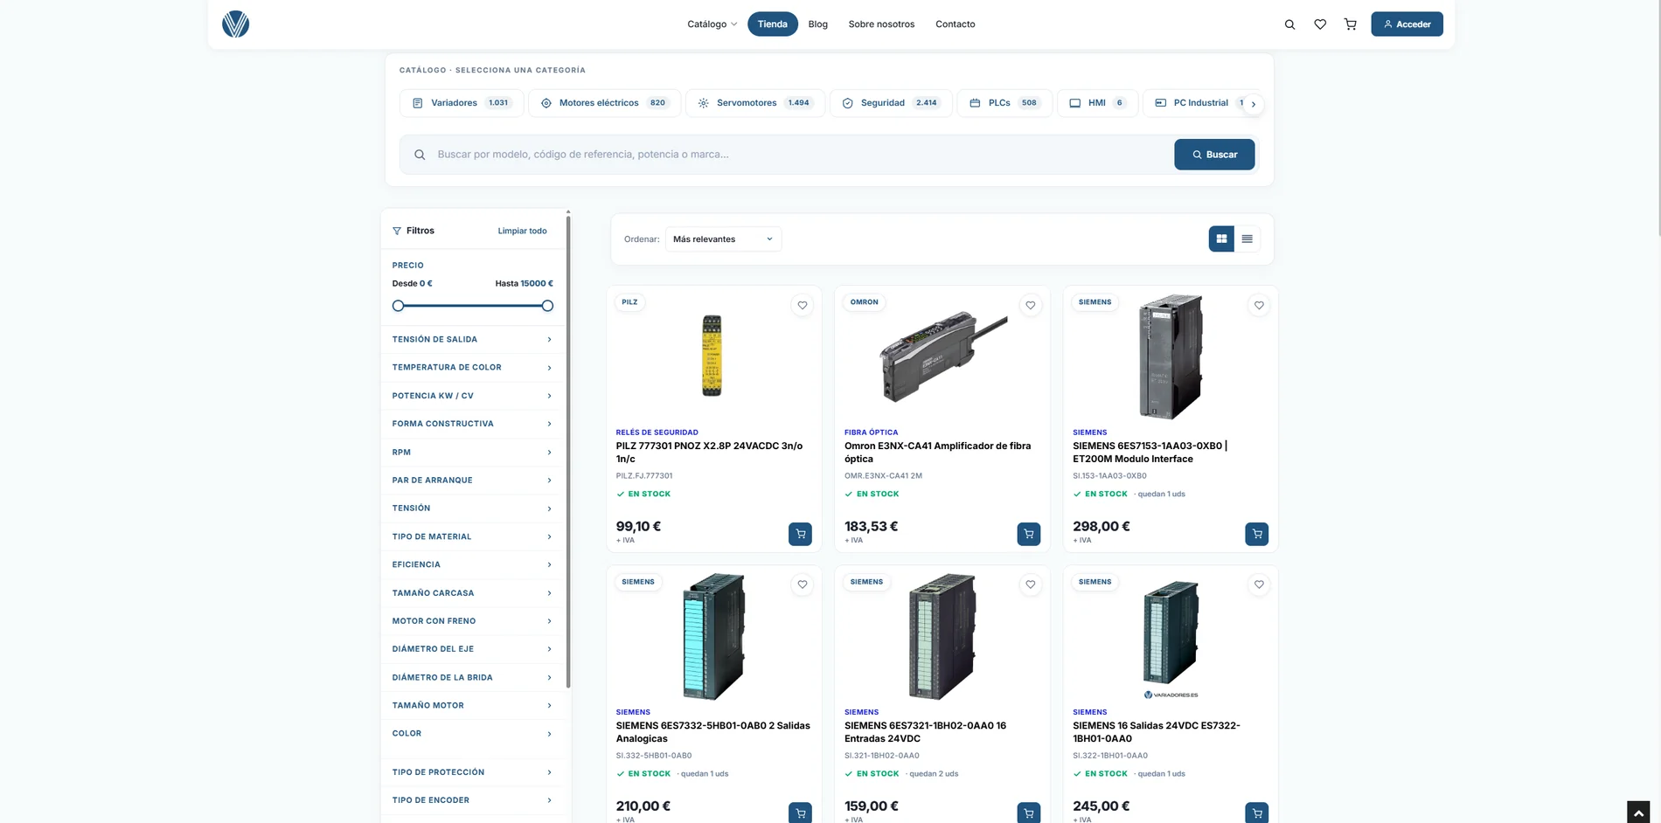The image size is (1661, 823).
Task: Click maximum price slider handle
Action: (x=547, y=306)
